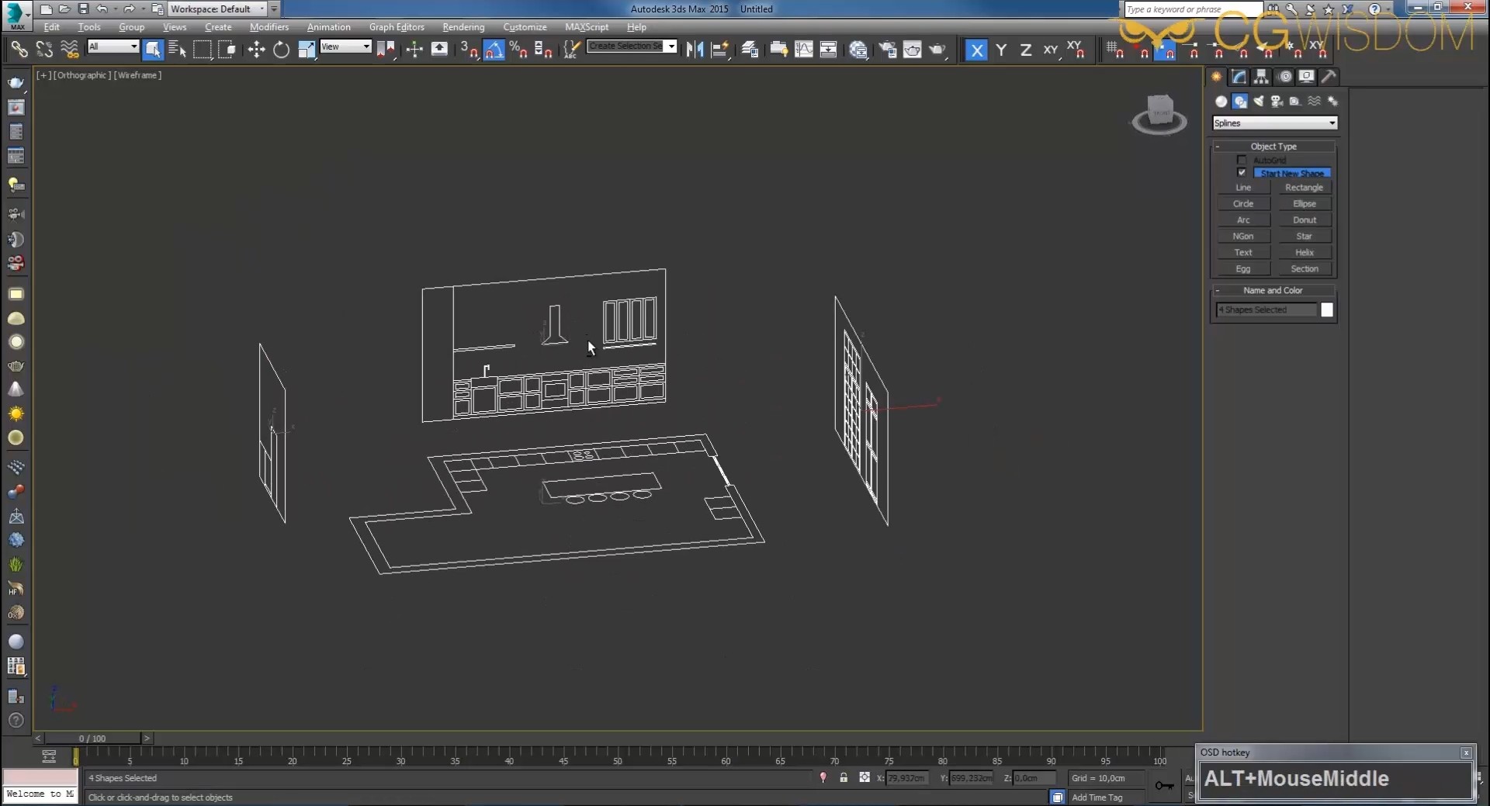Screen dimensions: 1490x806
Task: Click the Rectangle spline button
Action: [x=1304, y=187]
